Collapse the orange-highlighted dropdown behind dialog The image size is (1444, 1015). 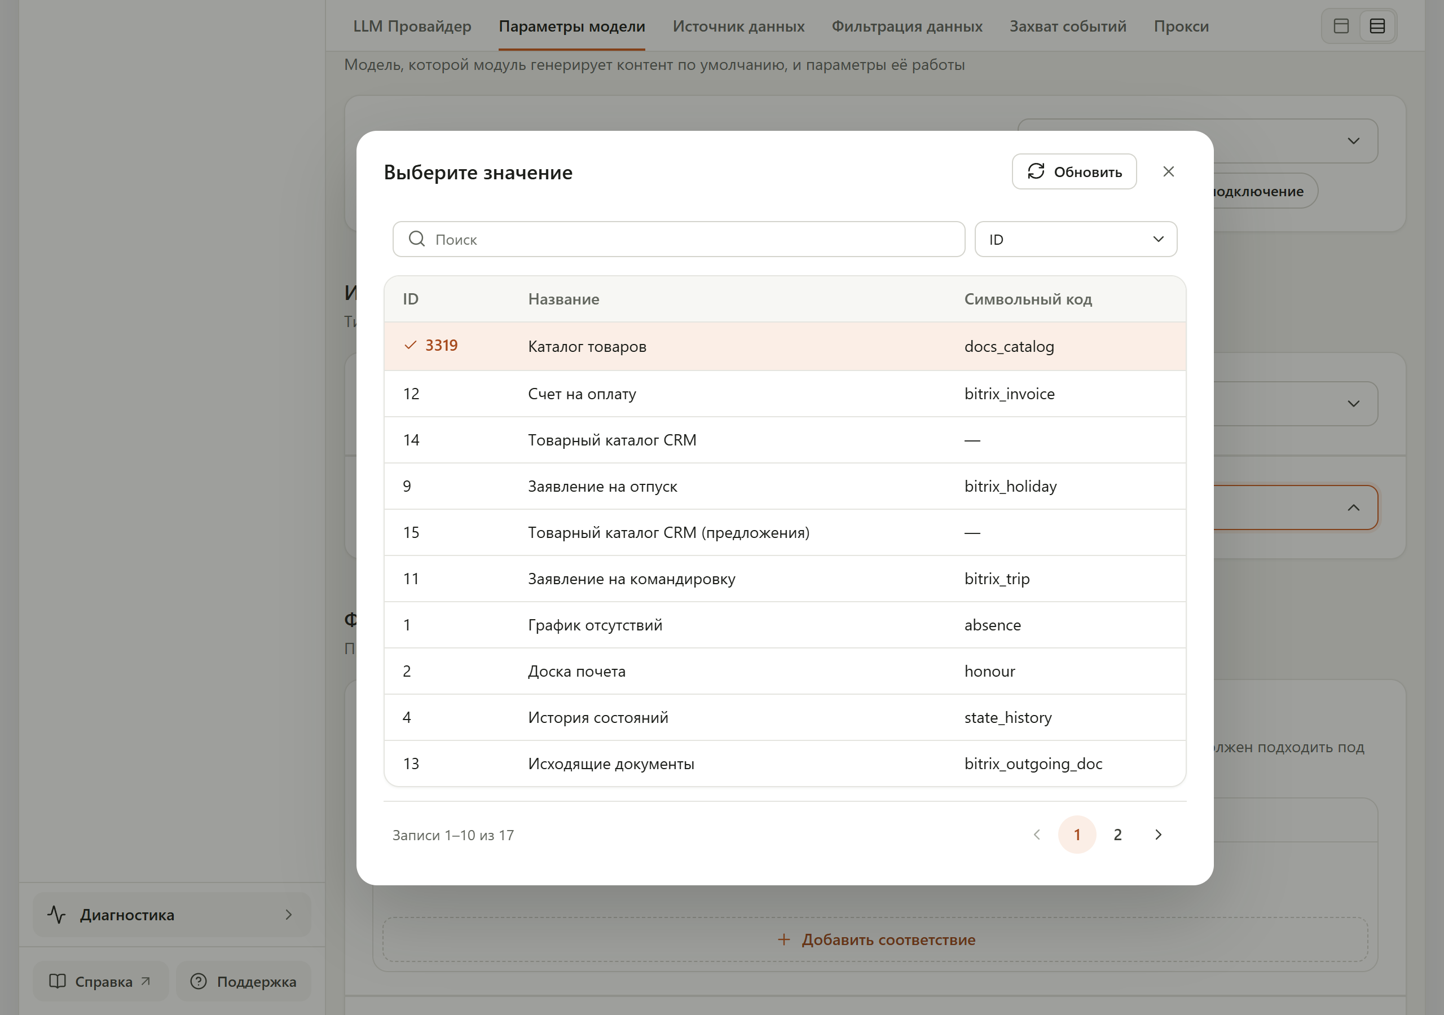coord(1353,507)
